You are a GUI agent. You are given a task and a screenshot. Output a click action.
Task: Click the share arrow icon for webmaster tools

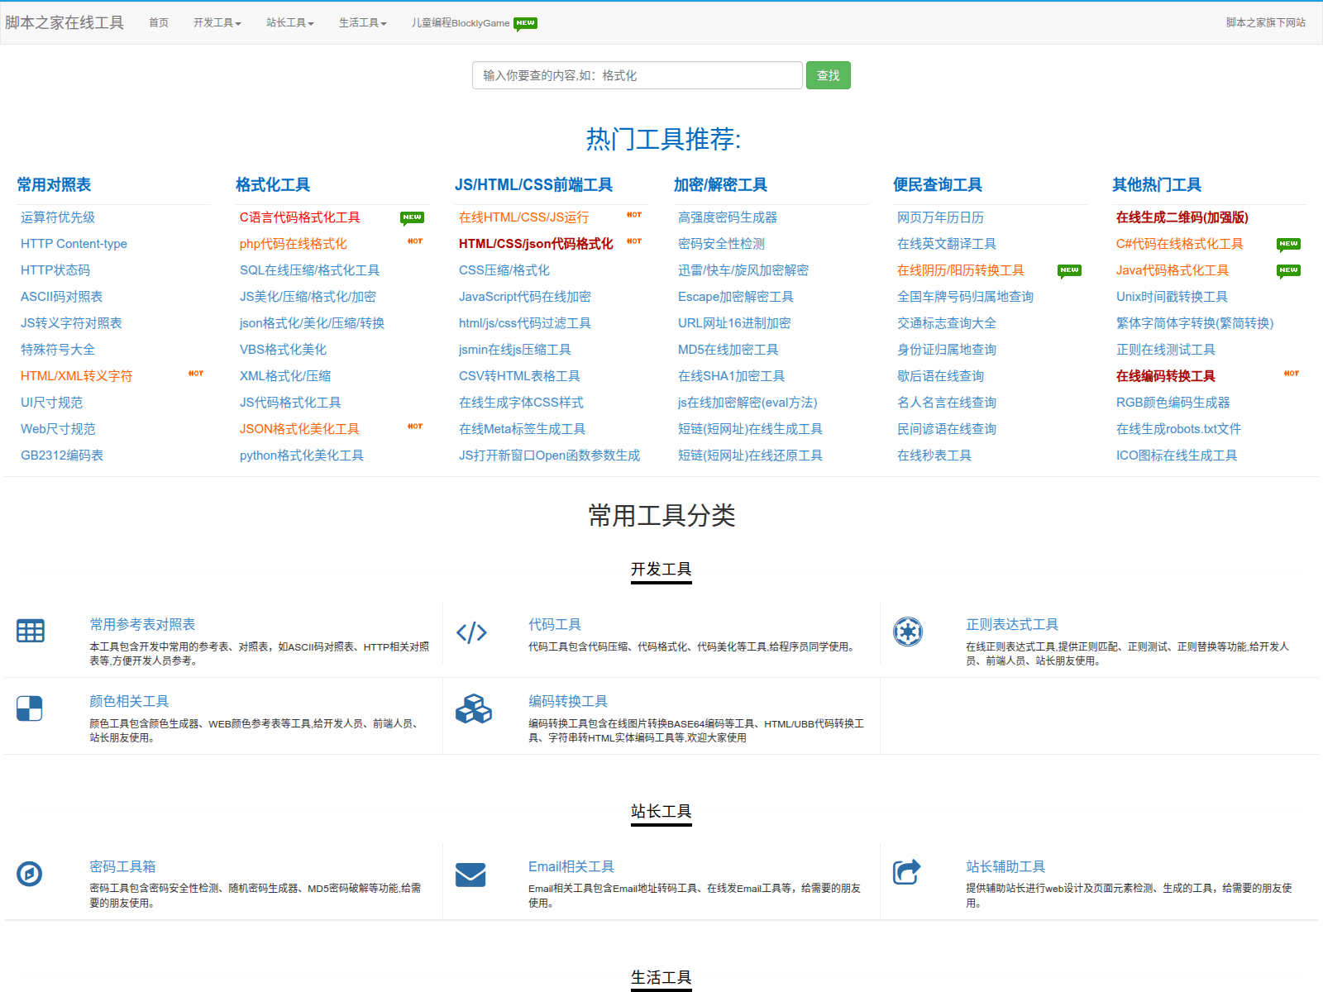tap(907, 872)
